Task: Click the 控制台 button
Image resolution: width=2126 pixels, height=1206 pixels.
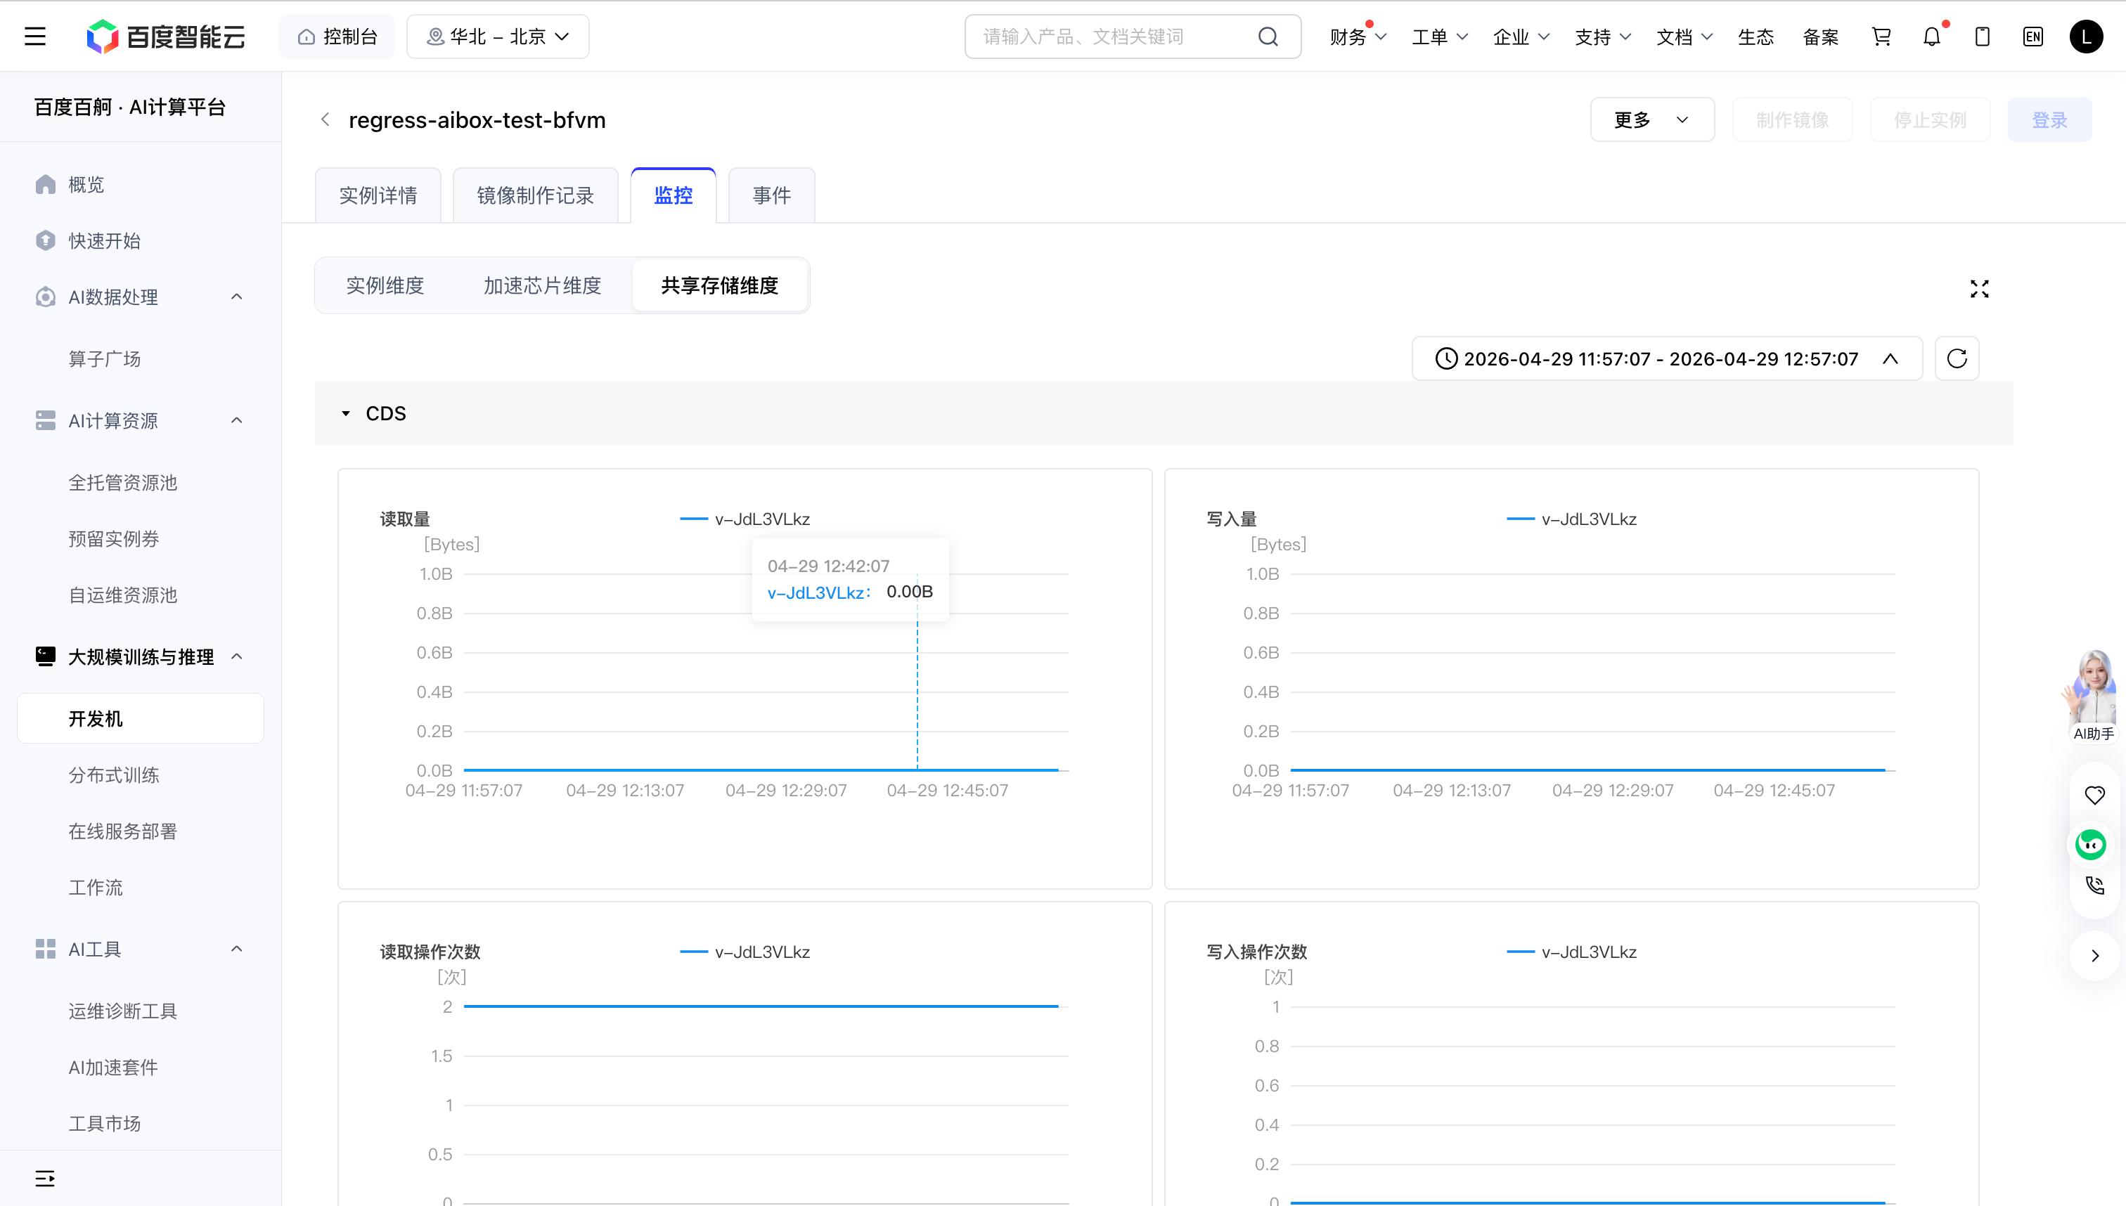Action: point(336,37)
